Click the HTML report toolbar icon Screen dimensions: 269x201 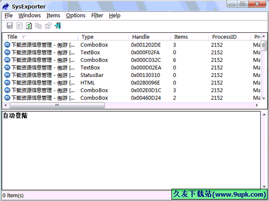[20, 26]
